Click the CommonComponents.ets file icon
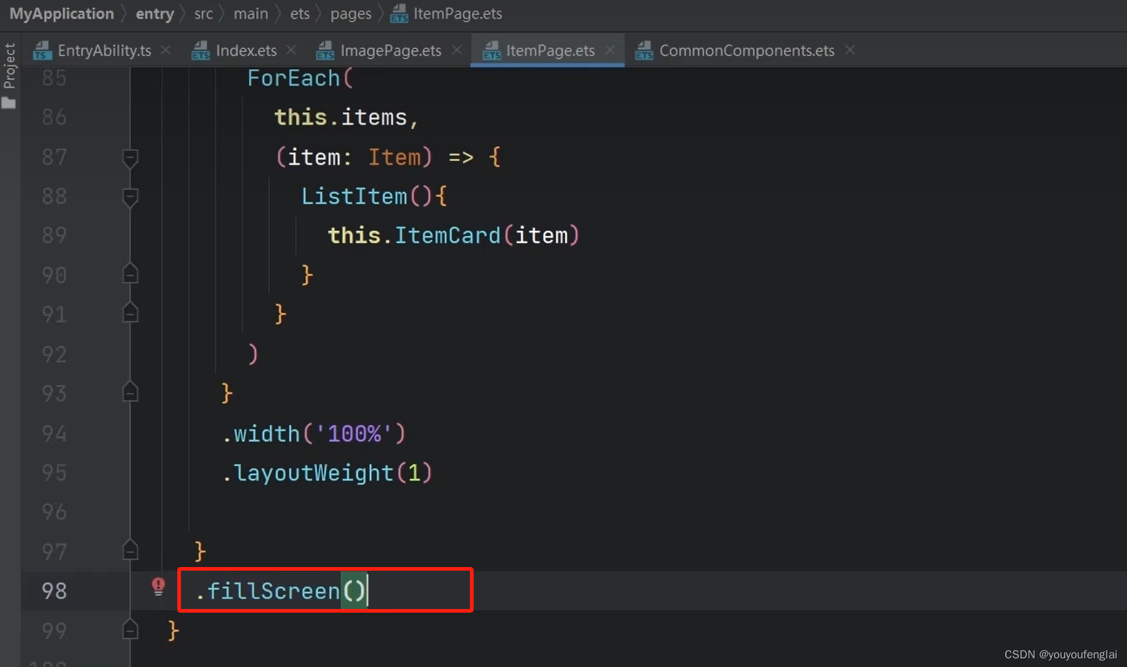The height and width of the screenshot is (667, 1127). click(x=644, y=51)
